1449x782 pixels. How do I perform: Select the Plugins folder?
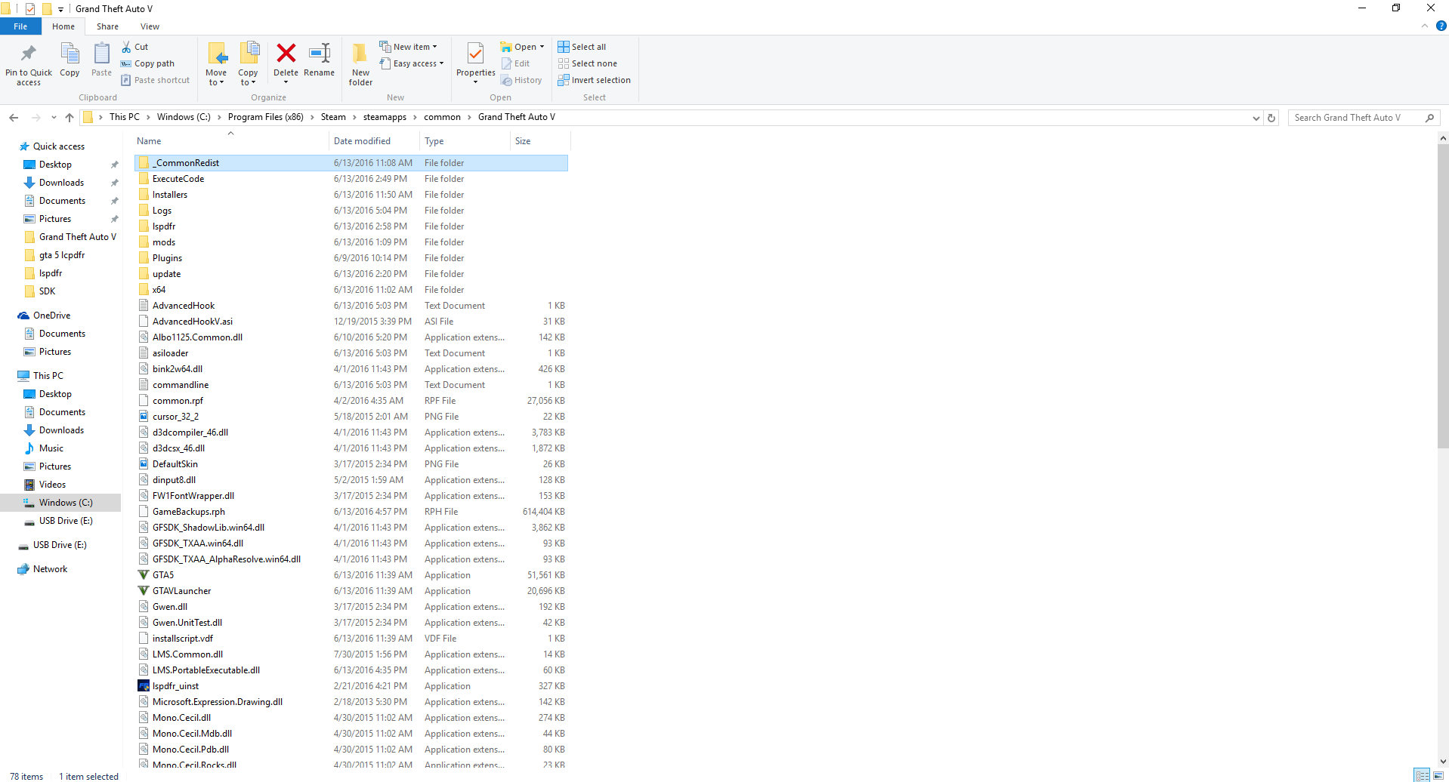click(x=351, y=258)
